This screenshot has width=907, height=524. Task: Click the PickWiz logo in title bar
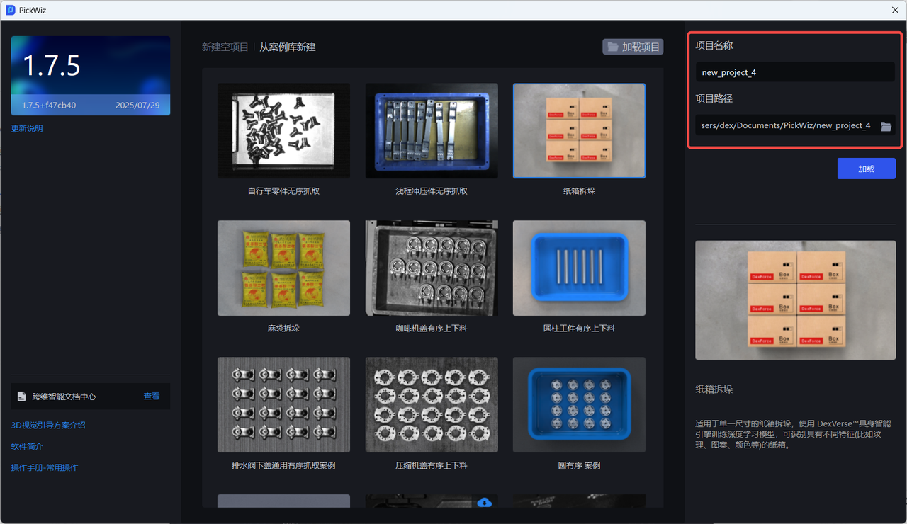(x=11, y=10)
